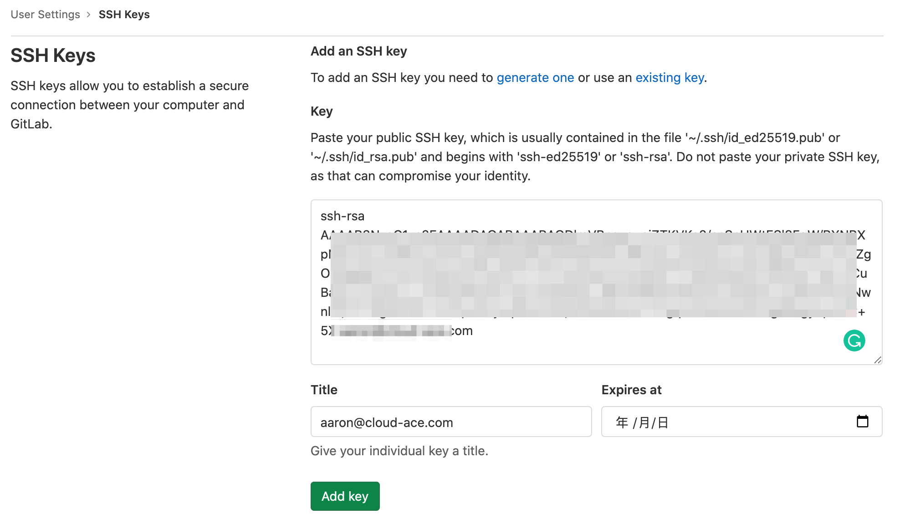
Task: Click the "Key" field label
Action: [x=322, y=112]
